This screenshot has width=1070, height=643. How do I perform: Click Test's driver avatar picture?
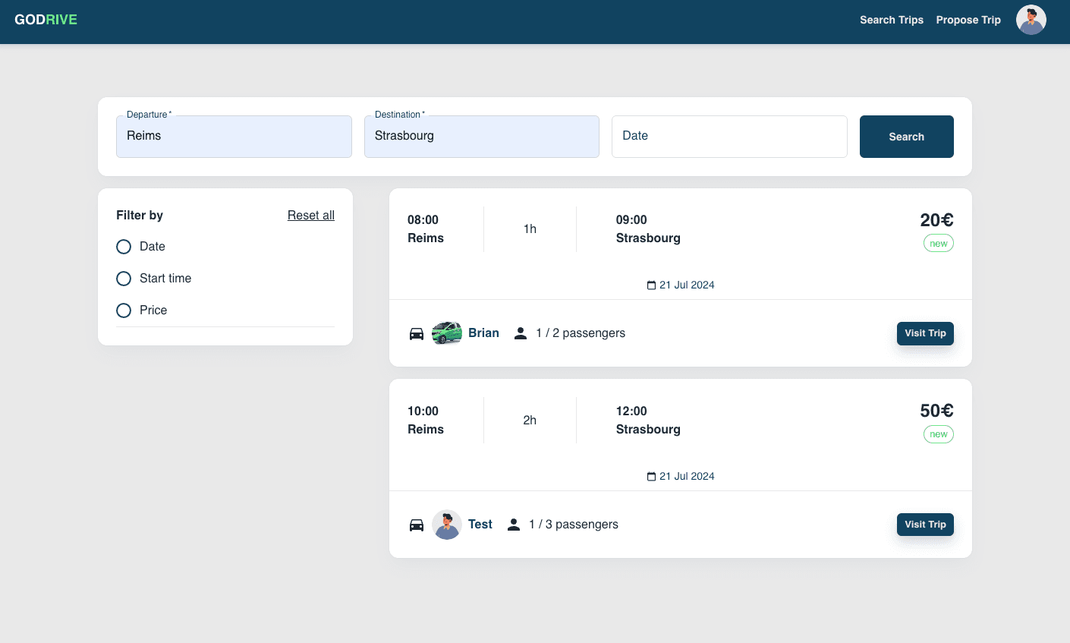447,525
